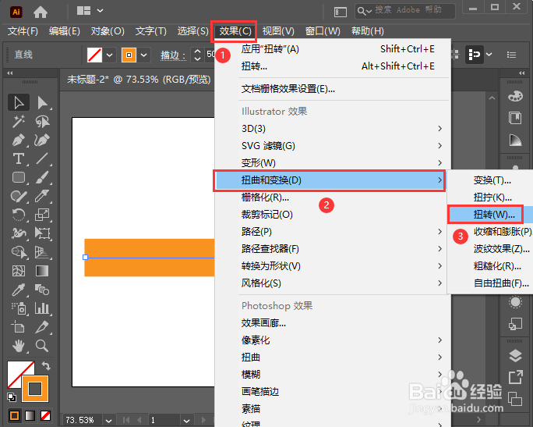The width and height of the screenshot is (533, 427).
Task: Select the Curvature tool
Action: click(x=42, y=140)
